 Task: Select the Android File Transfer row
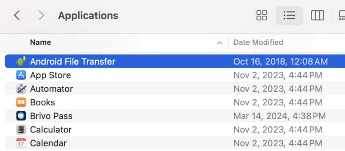(175, 61)
